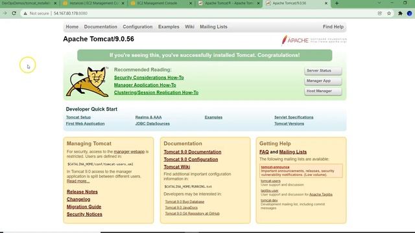Open Examples link under Developer Quick Start
Viewport: 415px width, 233px height.
213,117
